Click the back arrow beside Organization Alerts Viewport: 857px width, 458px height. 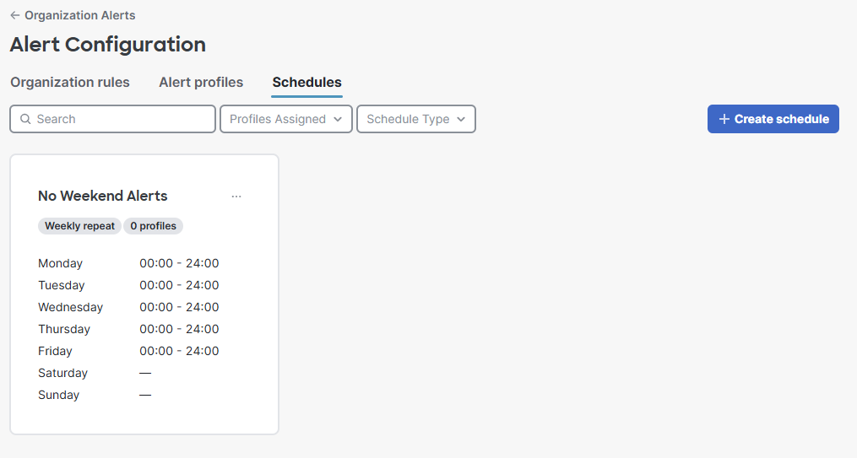pos(15,15)
